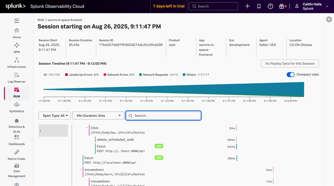Image resolution: width=334 pixels, height=186 pixels.
Task: Filter timeline by Network Errors
Action: click(x=119, y=75)
